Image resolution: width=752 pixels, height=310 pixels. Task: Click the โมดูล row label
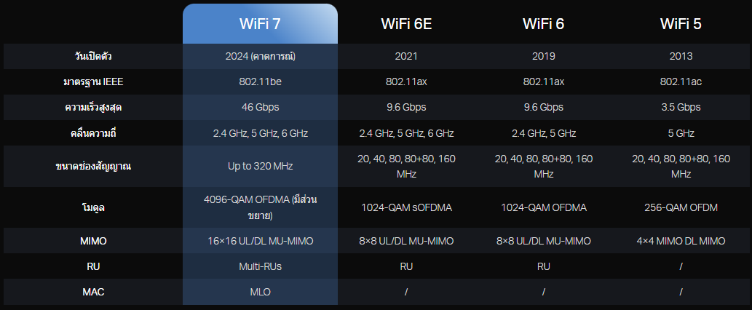93,208
